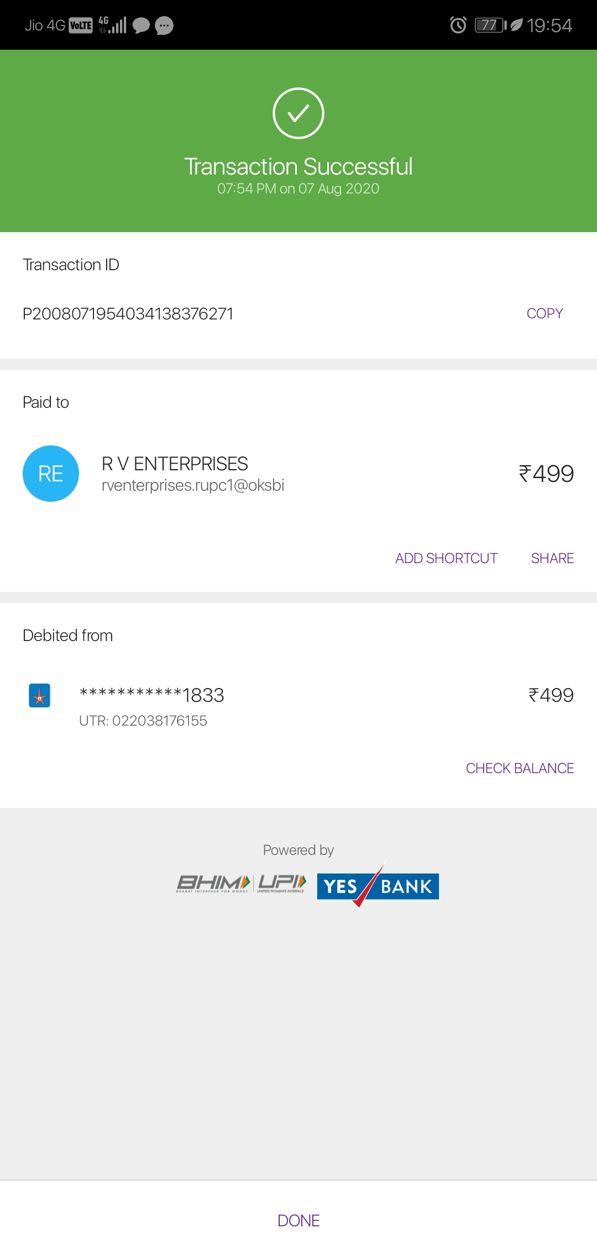This screenshot has width=597, height=1260.
Task: Tap the BHIM UPI logo
Action: (x=241, y=883)
